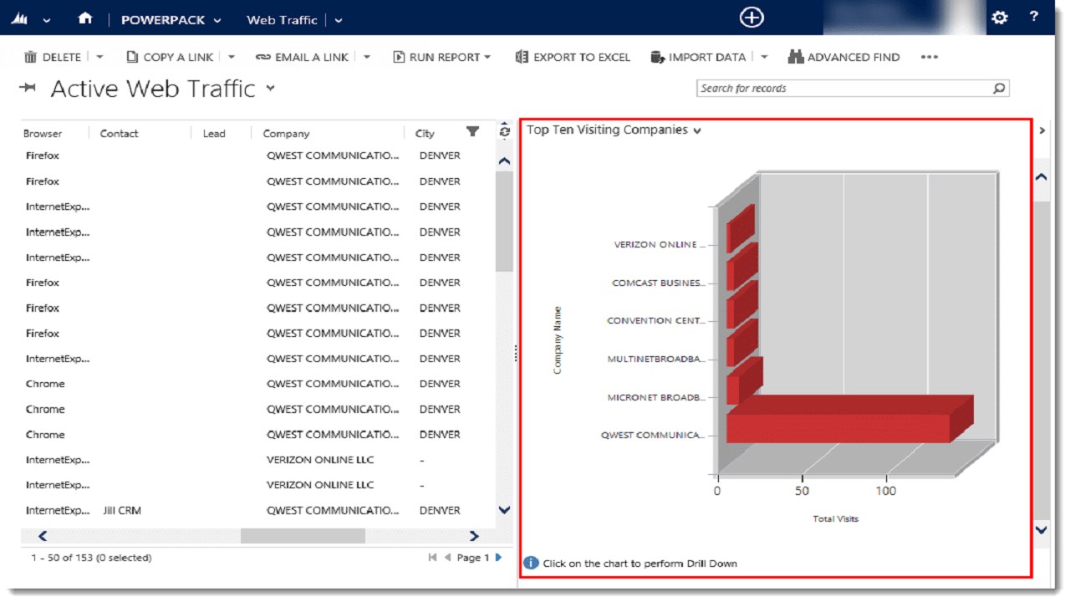Expand the COPY A LINK dropdown arrow
The height and width of the screenshot is (602, 1070).
point(232,57)
